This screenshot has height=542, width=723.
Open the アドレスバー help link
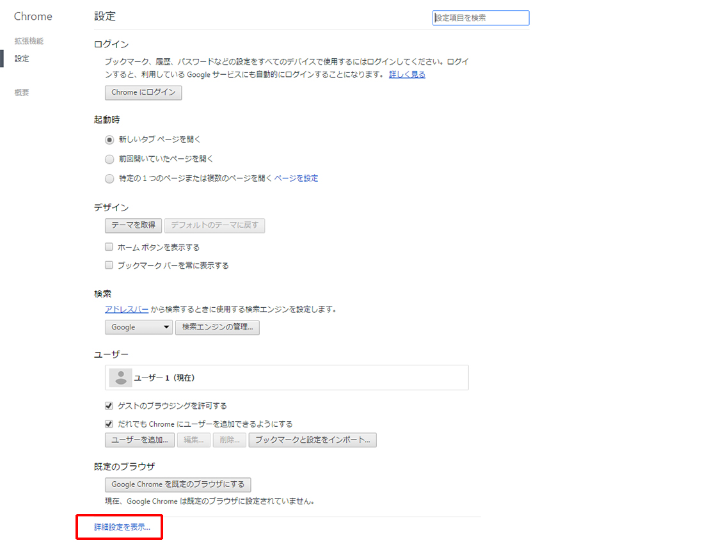pos(126,309)
